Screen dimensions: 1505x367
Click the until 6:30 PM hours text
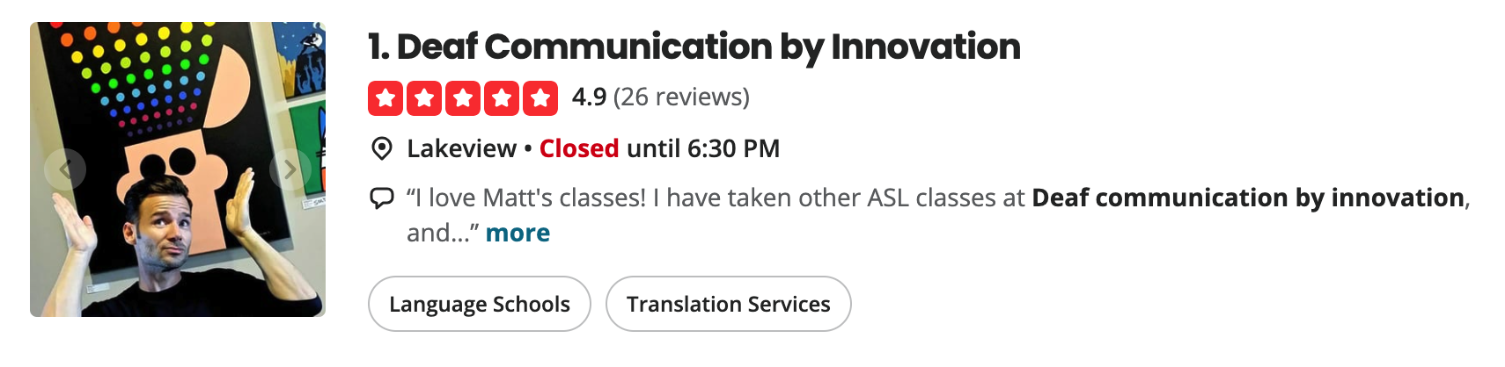click(703, 148)
